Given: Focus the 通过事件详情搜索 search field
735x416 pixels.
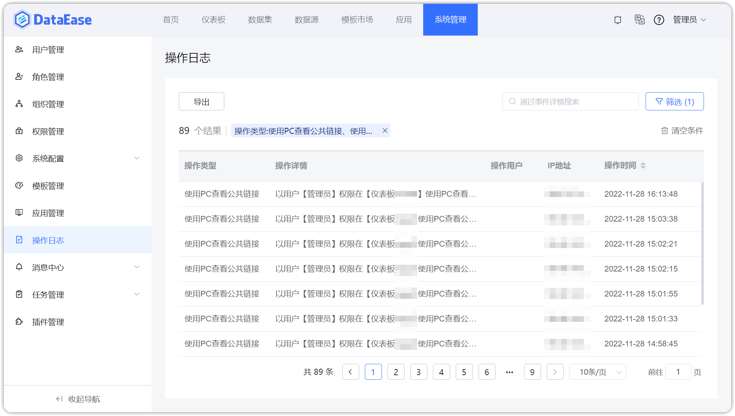Looking at the screenshot, I should click(x=571, y=101).
